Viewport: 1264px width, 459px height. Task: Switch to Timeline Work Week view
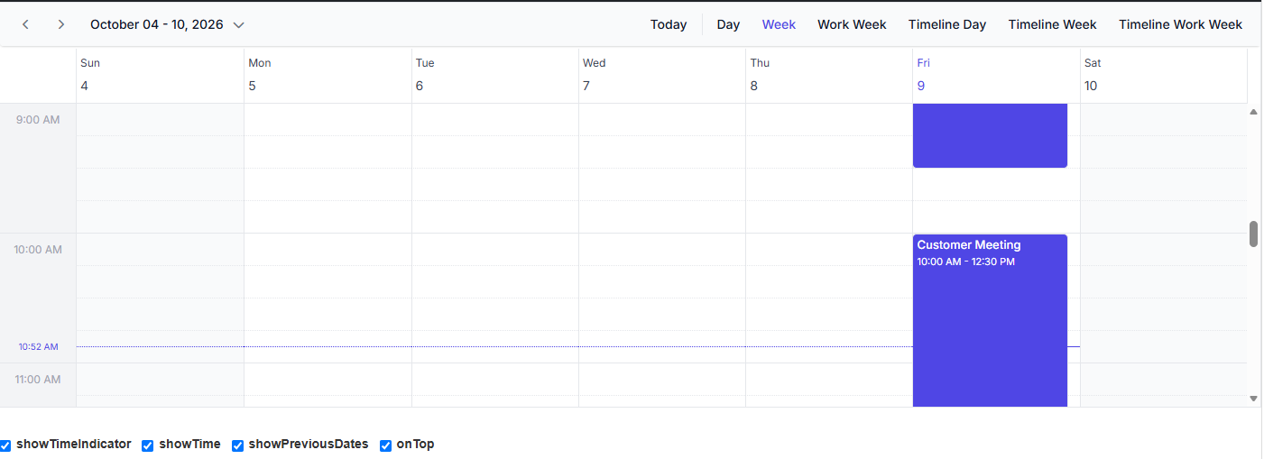coord(1180,24)
